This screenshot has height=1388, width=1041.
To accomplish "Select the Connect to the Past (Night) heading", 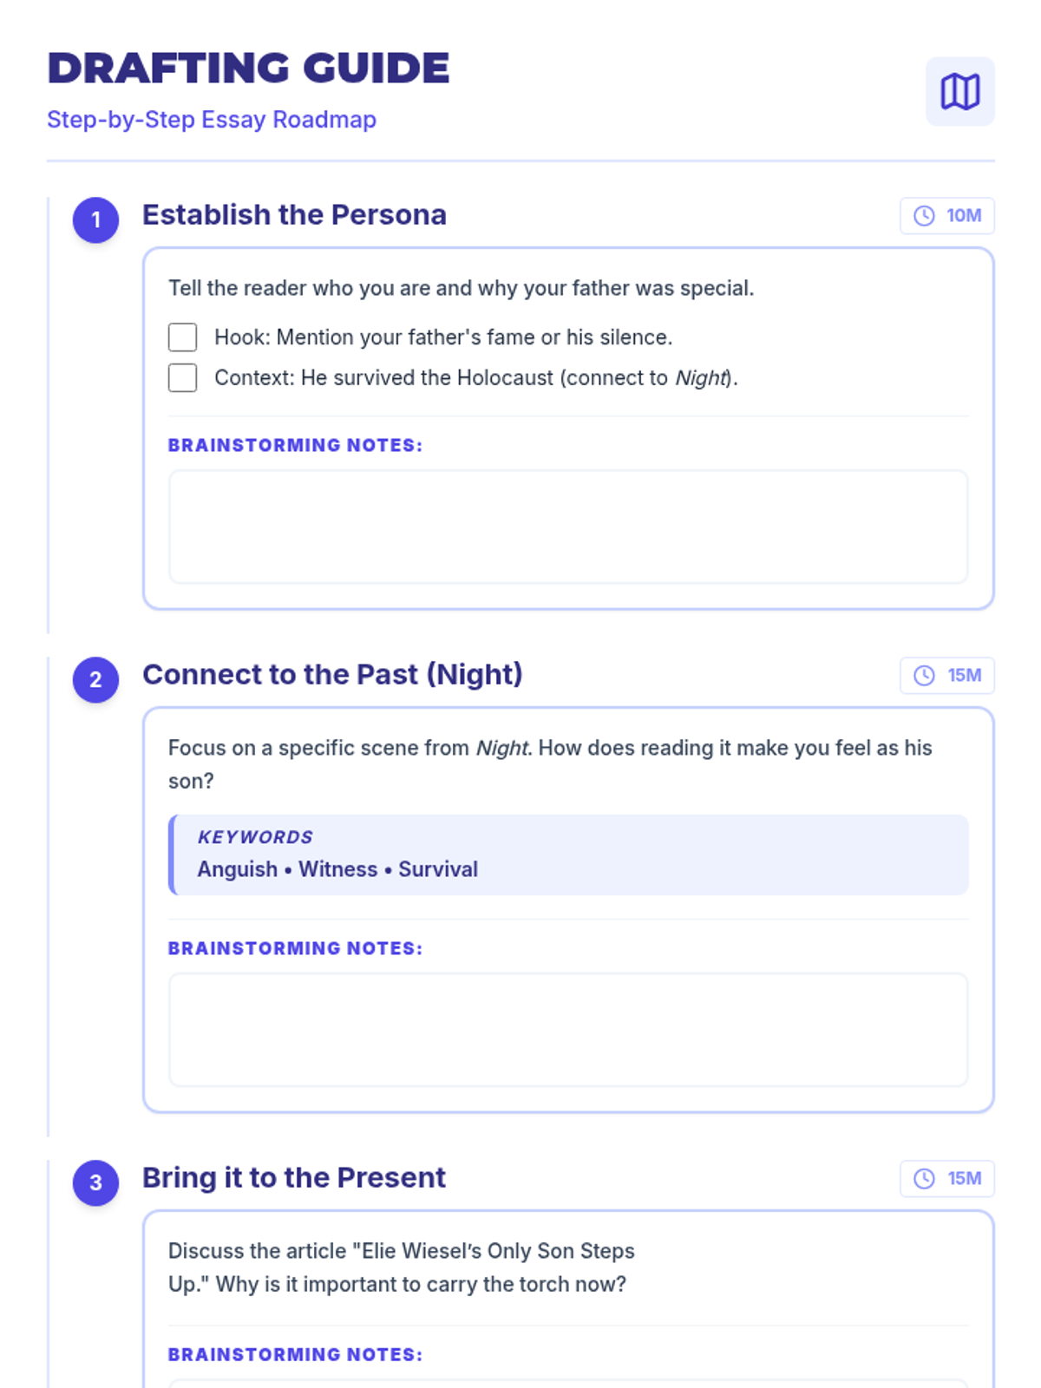I will [x=332, y=674].
